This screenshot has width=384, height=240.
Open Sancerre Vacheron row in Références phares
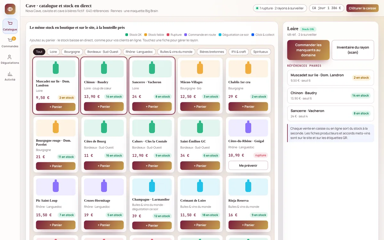click(331, 114)
